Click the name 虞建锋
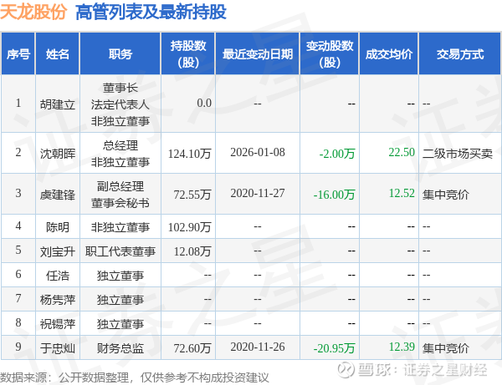Viewport: 502px width, 385px height. pyautogui.click(x=57, y=195)
